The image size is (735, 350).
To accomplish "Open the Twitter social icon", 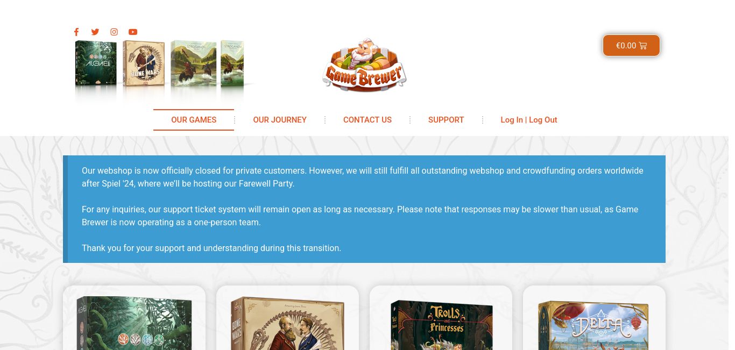I will click(95, 32).
